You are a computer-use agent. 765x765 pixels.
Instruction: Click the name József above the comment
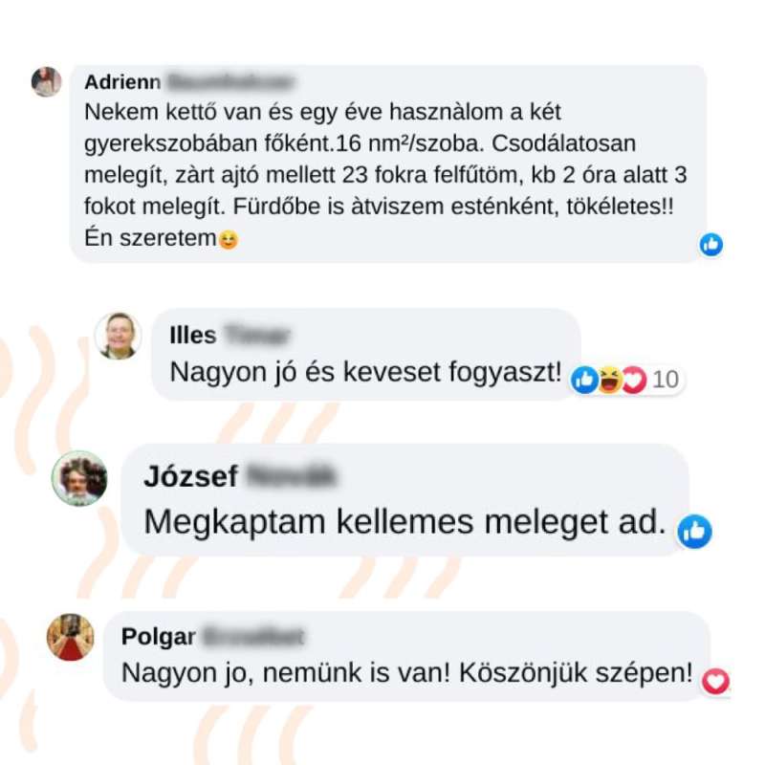pos(190,476)
